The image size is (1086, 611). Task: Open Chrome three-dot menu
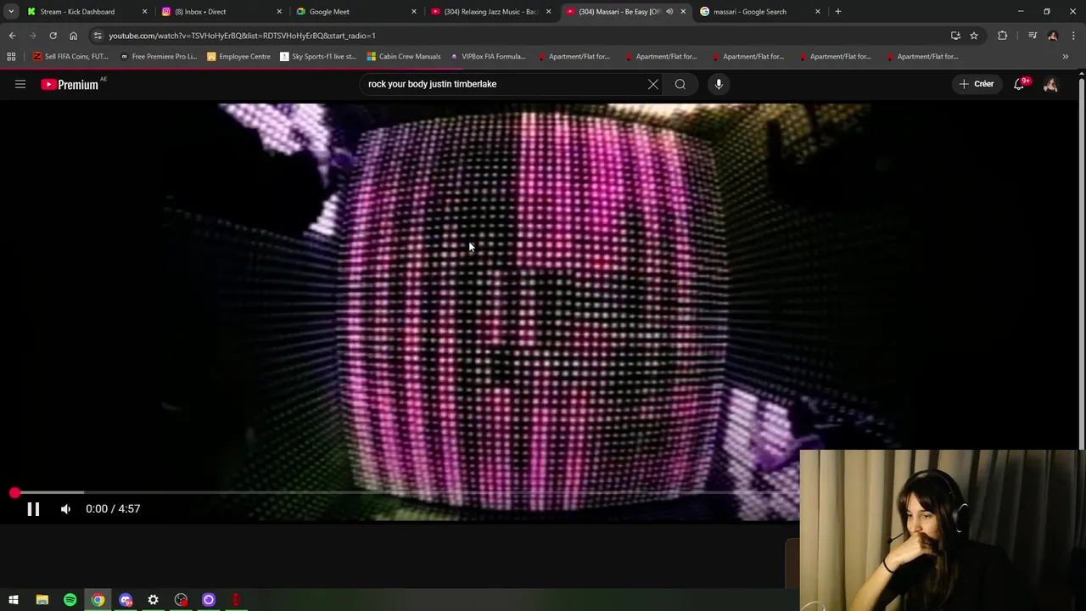click(1074, 36)
